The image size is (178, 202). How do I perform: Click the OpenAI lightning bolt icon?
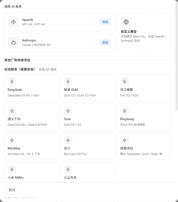point(14,22)
